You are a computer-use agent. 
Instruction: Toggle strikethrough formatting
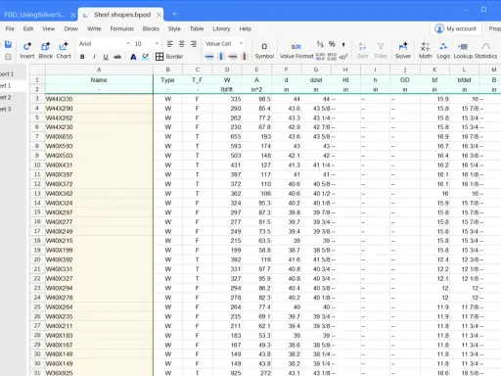(x=117, y=57)
